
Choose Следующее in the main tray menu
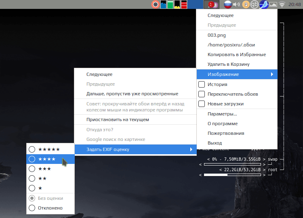[x=237, y=15]
